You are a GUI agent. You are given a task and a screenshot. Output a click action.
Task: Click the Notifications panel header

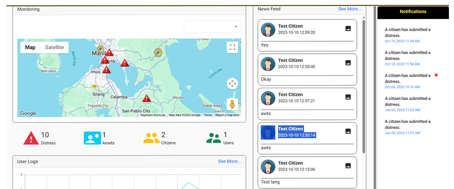click(413, 12)
